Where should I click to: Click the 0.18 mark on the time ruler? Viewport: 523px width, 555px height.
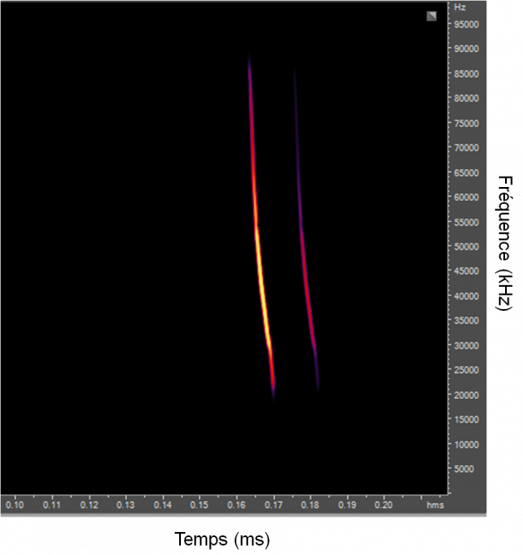[x=310, y=505]
